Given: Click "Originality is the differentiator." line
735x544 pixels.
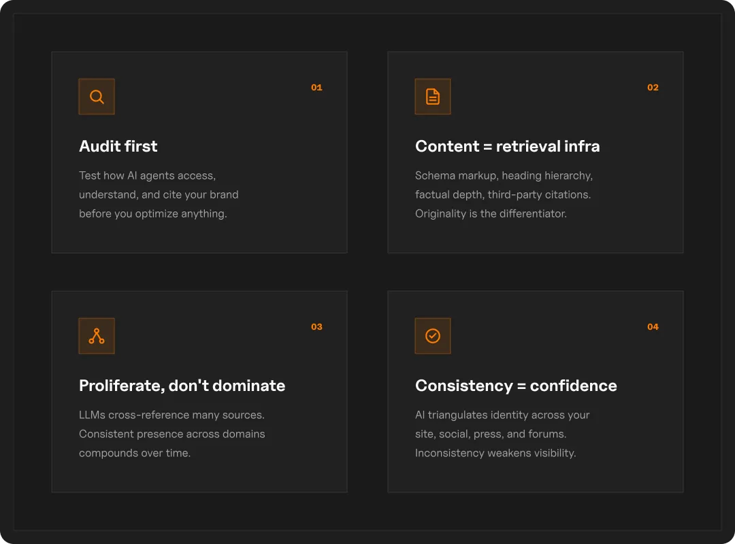Looking at the screenshot, I should pyautogui.click(x=491, y=214).
